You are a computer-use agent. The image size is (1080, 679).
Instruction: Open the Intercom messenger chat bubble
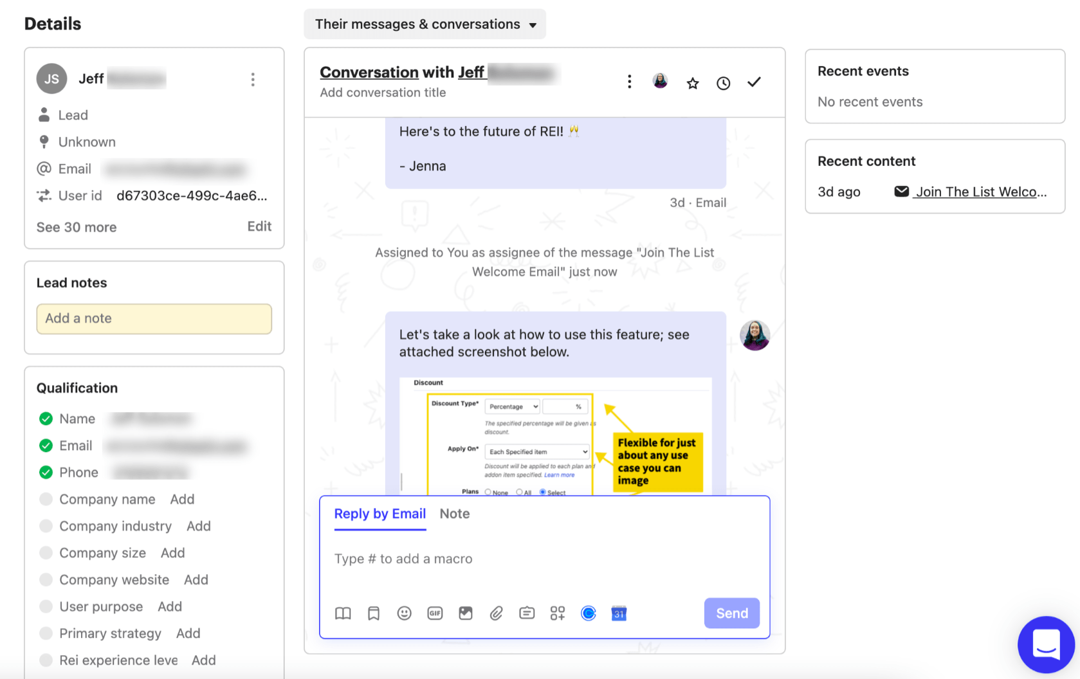tap(1046, 644)
